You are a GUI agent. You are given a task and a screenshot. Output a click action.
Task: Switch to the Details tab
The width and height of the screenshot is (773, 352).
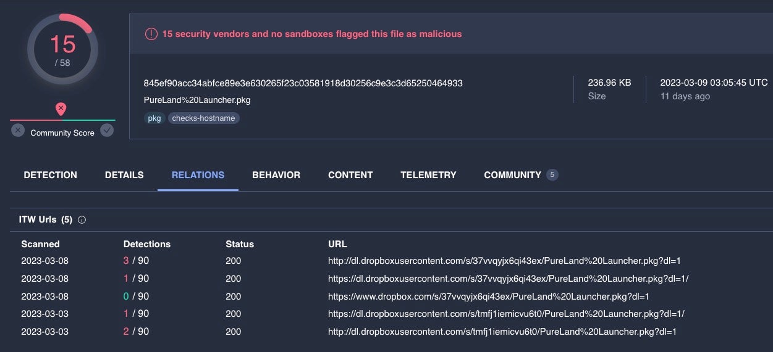(124, 175)
